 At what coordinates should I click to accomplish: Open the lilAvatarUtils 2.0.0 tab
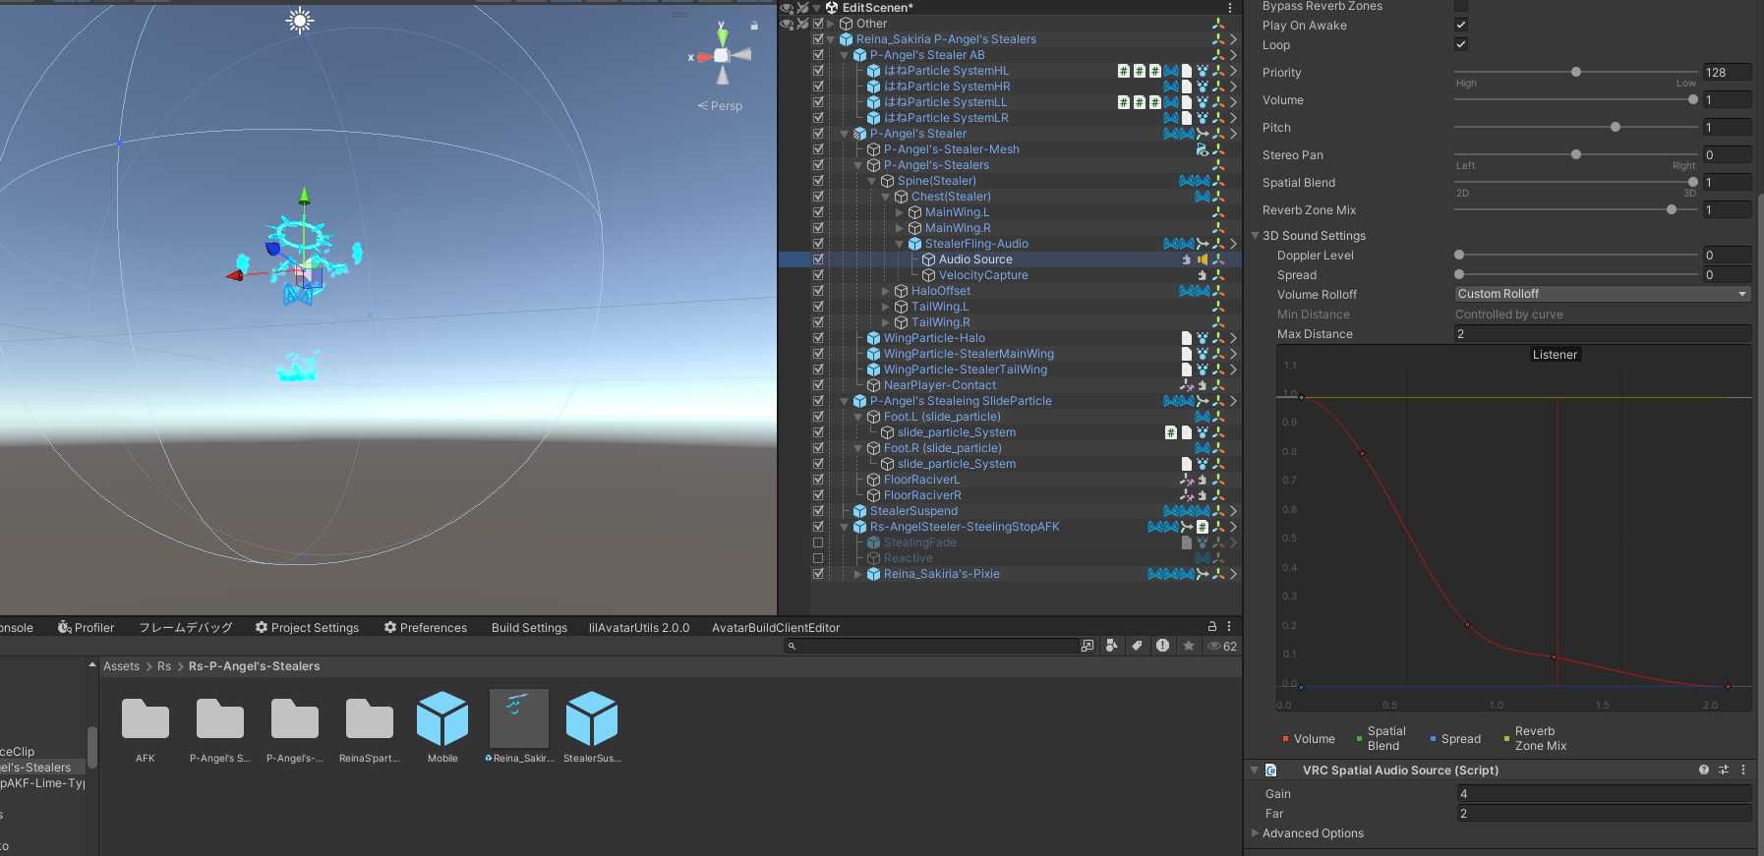[639, 628]
